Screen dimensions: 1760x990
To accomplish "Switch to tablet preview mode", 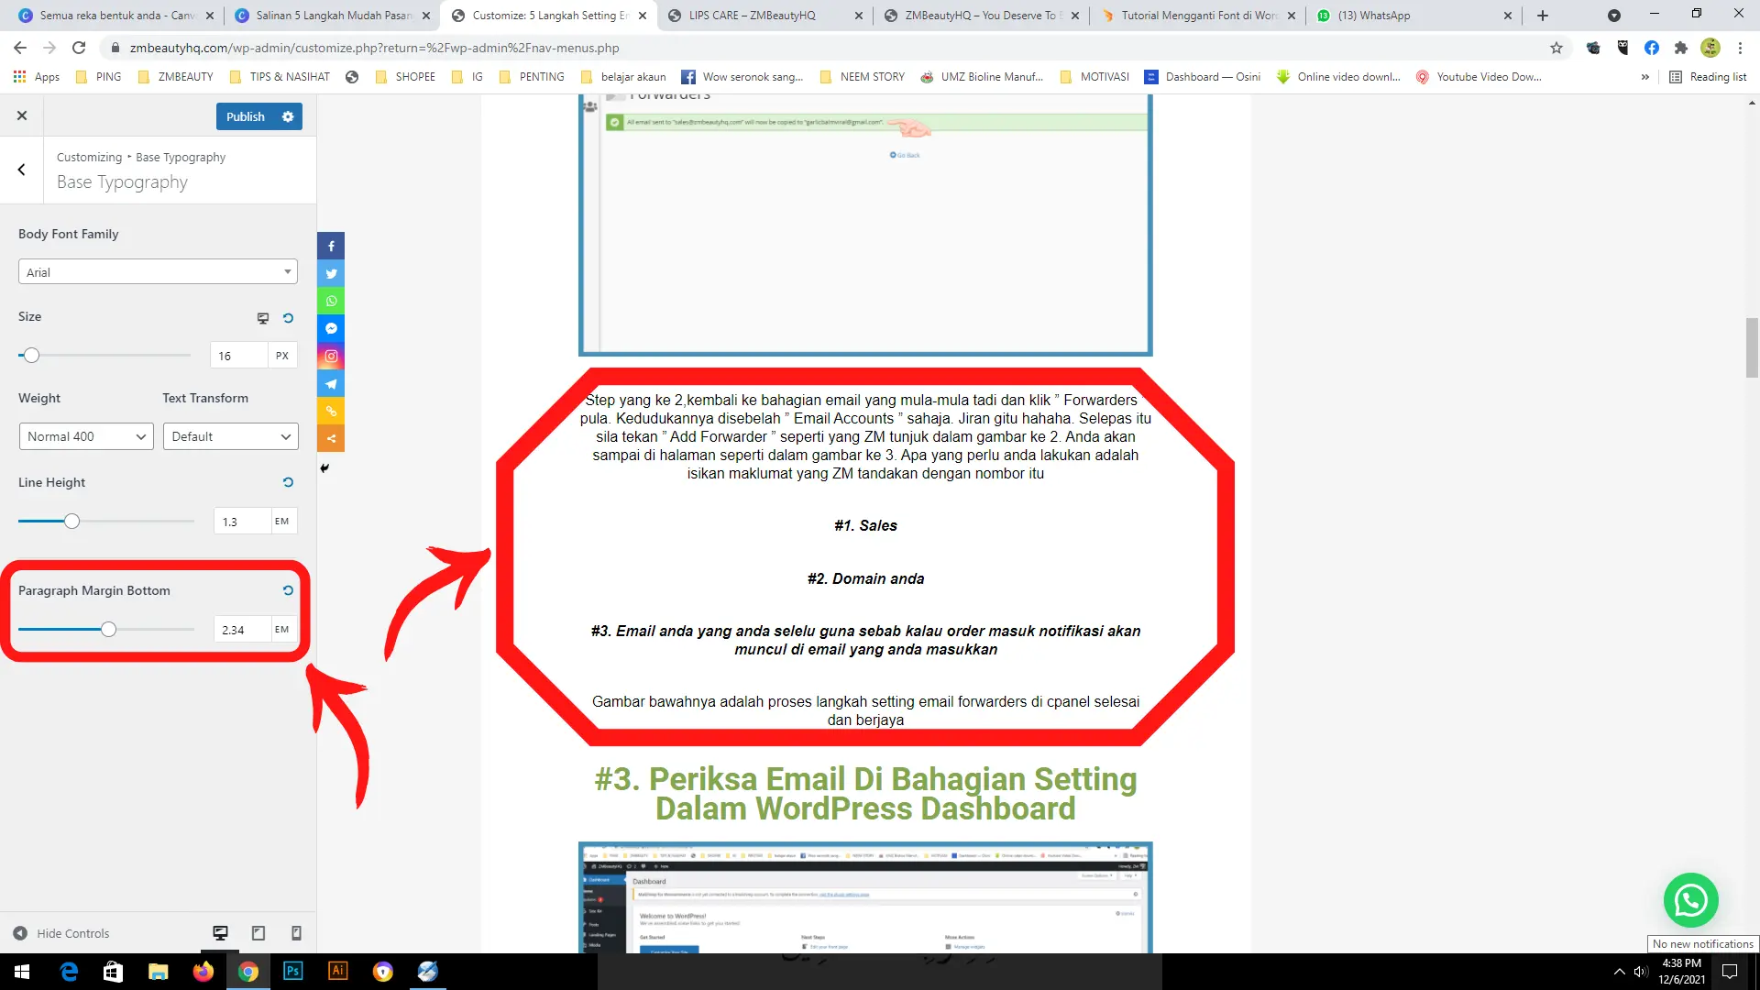I will (x=258, y=933).
